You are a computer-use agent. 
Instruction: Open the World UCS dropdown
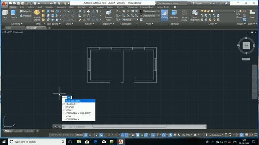pyautogui.click(x=130, y=20)
